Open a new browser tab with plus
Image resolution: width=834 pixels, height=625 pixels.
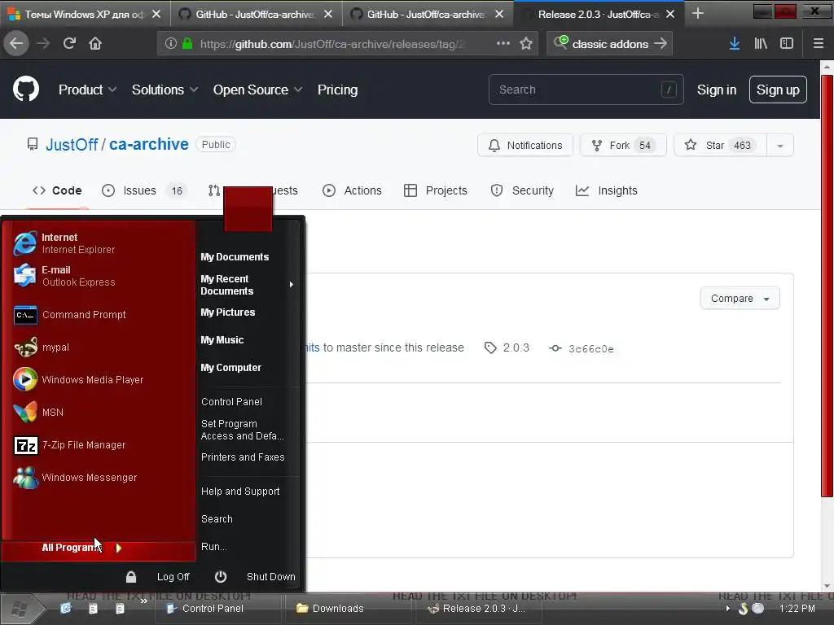pos(698,14)
